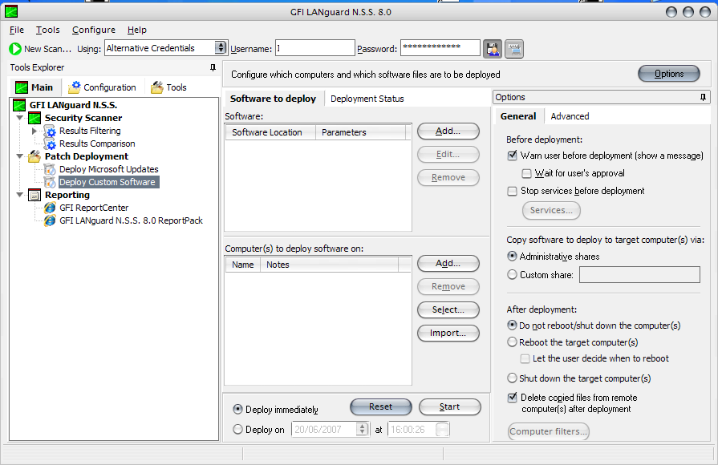The width and height of the screenshot is (718, 465).
Task: Click the Username input field
Action: tap(315, 48)
